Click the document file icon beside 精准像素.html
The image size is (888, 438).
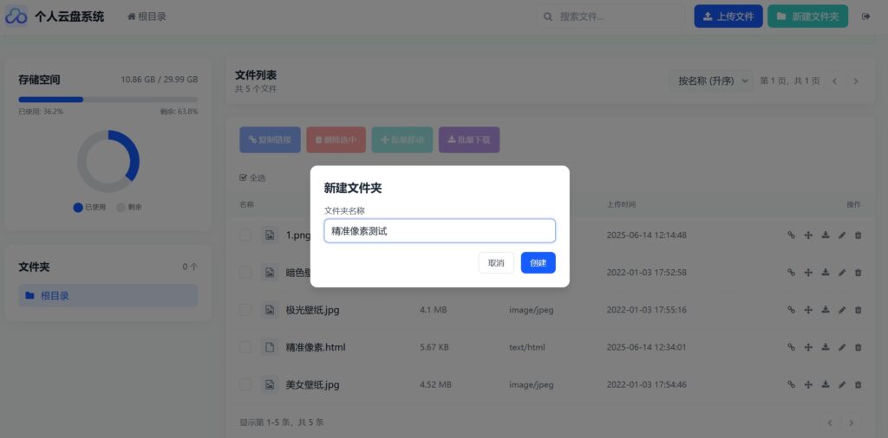point(271,348)
